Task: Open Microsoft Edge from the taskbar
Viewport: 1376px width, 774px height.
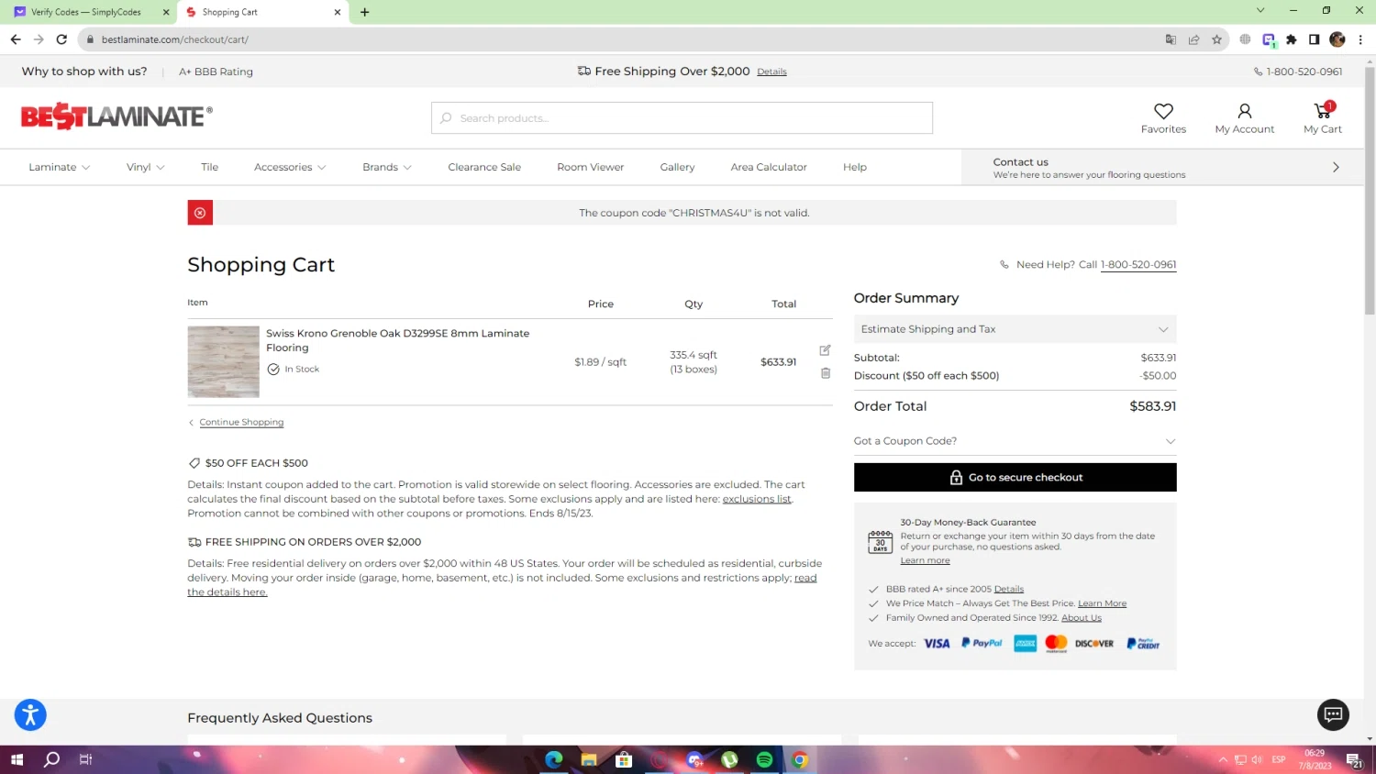Action: 553,759
